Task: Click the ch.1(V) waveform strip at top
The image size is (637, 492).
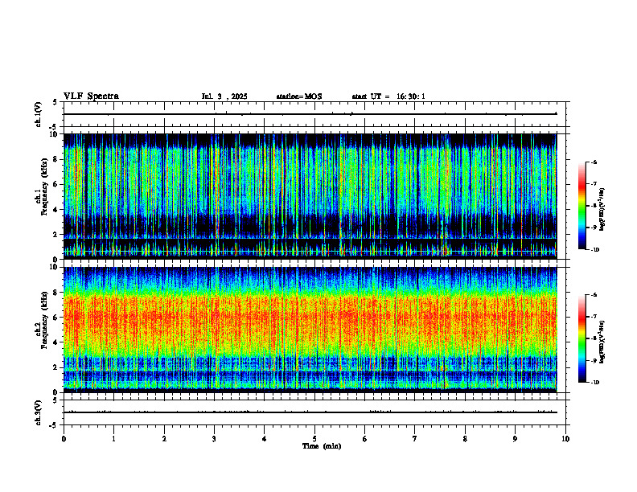Action: coord(314,114)
